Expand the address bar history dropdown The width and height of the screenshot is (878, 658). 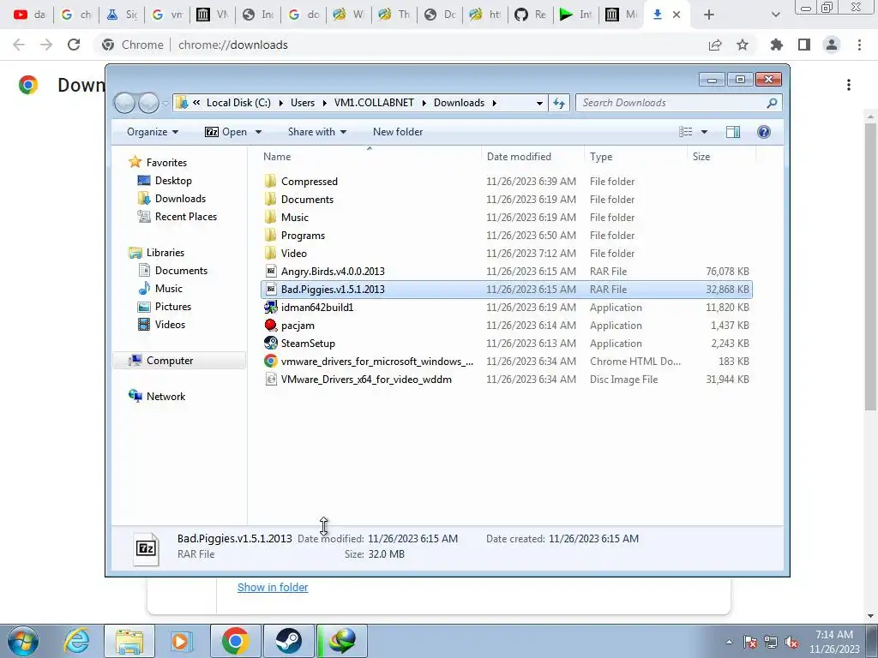[x=539, y=103]
